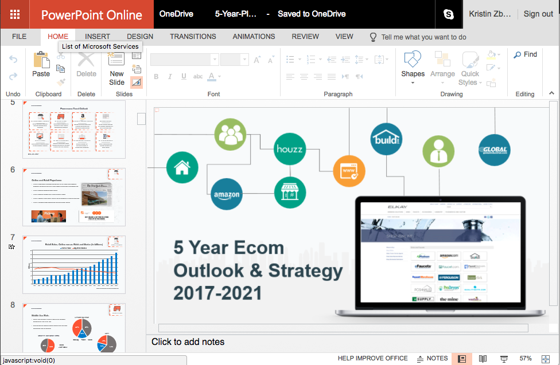
Task: Switch to the DESIGN tab
Action: 140,37
